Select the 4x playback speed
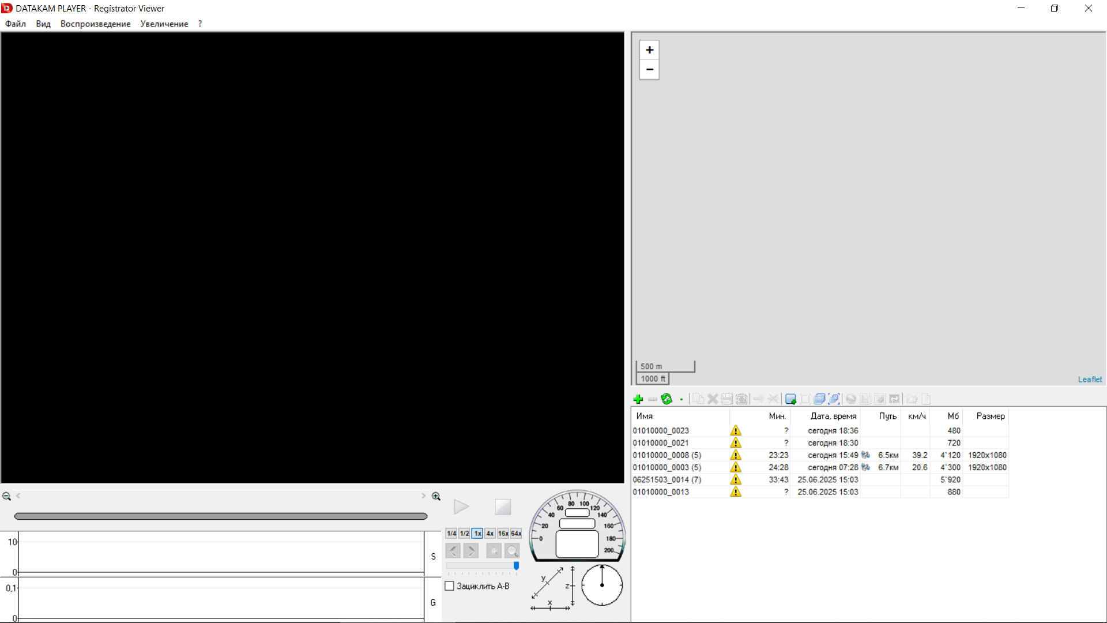1107x623 pixels. (490, 534)
